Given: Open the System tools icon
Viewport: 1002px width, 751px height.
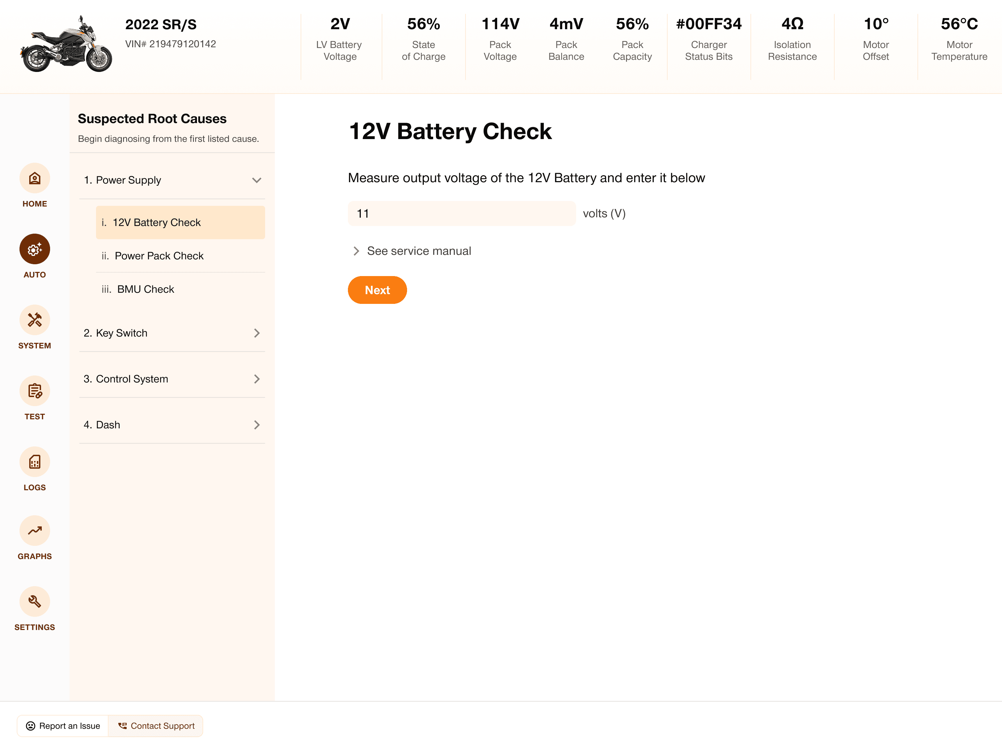Looking at the screenshot, I should click(x=34, y=320).
